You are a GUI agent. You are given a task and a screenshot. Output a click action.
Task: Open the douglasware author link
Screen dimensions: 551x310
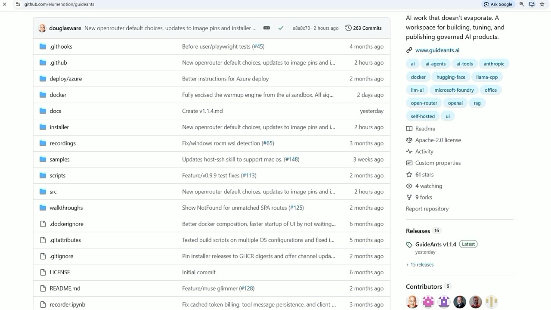(x=65, y=28)
